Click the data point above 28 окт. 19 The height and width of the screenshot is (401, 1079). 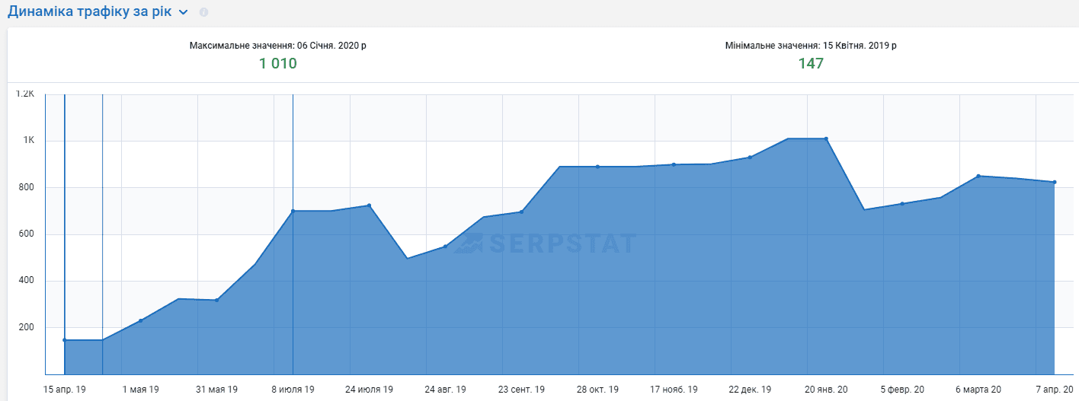(x=597, y=166)
